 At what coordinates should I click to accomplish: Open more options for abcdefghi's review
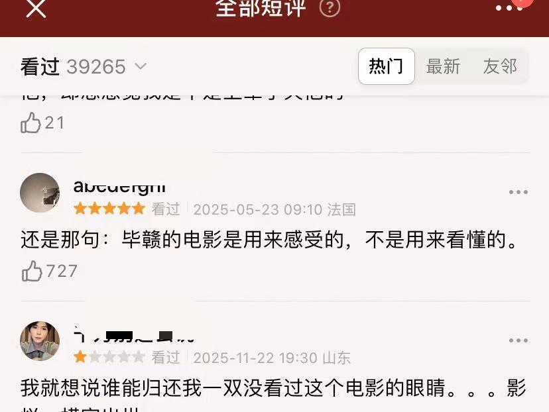518,192
